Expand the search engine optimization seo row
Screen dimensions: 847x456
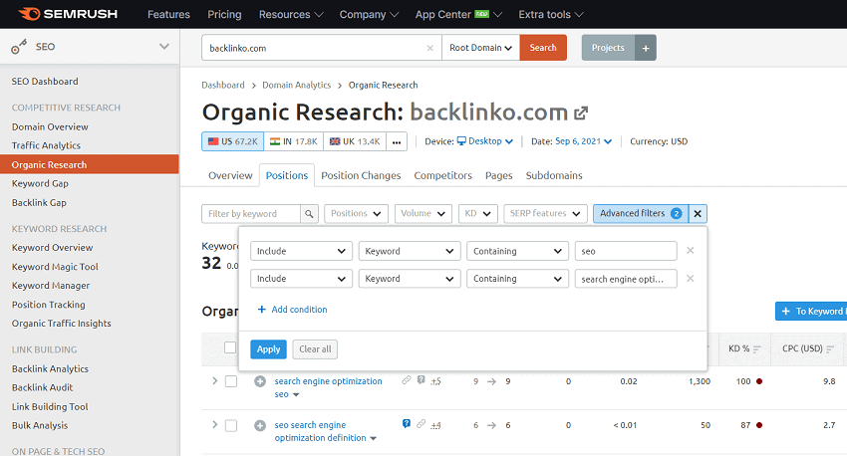point(214,381)
